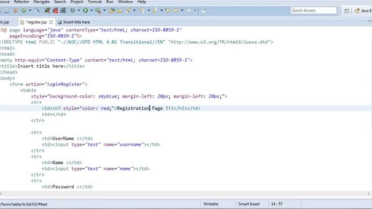Image resolution: width=372 pixels, height=209 pixels.
Task: Switch to the Insert title here browser tab
Action: pyautogui.click(x=74, y=22)
